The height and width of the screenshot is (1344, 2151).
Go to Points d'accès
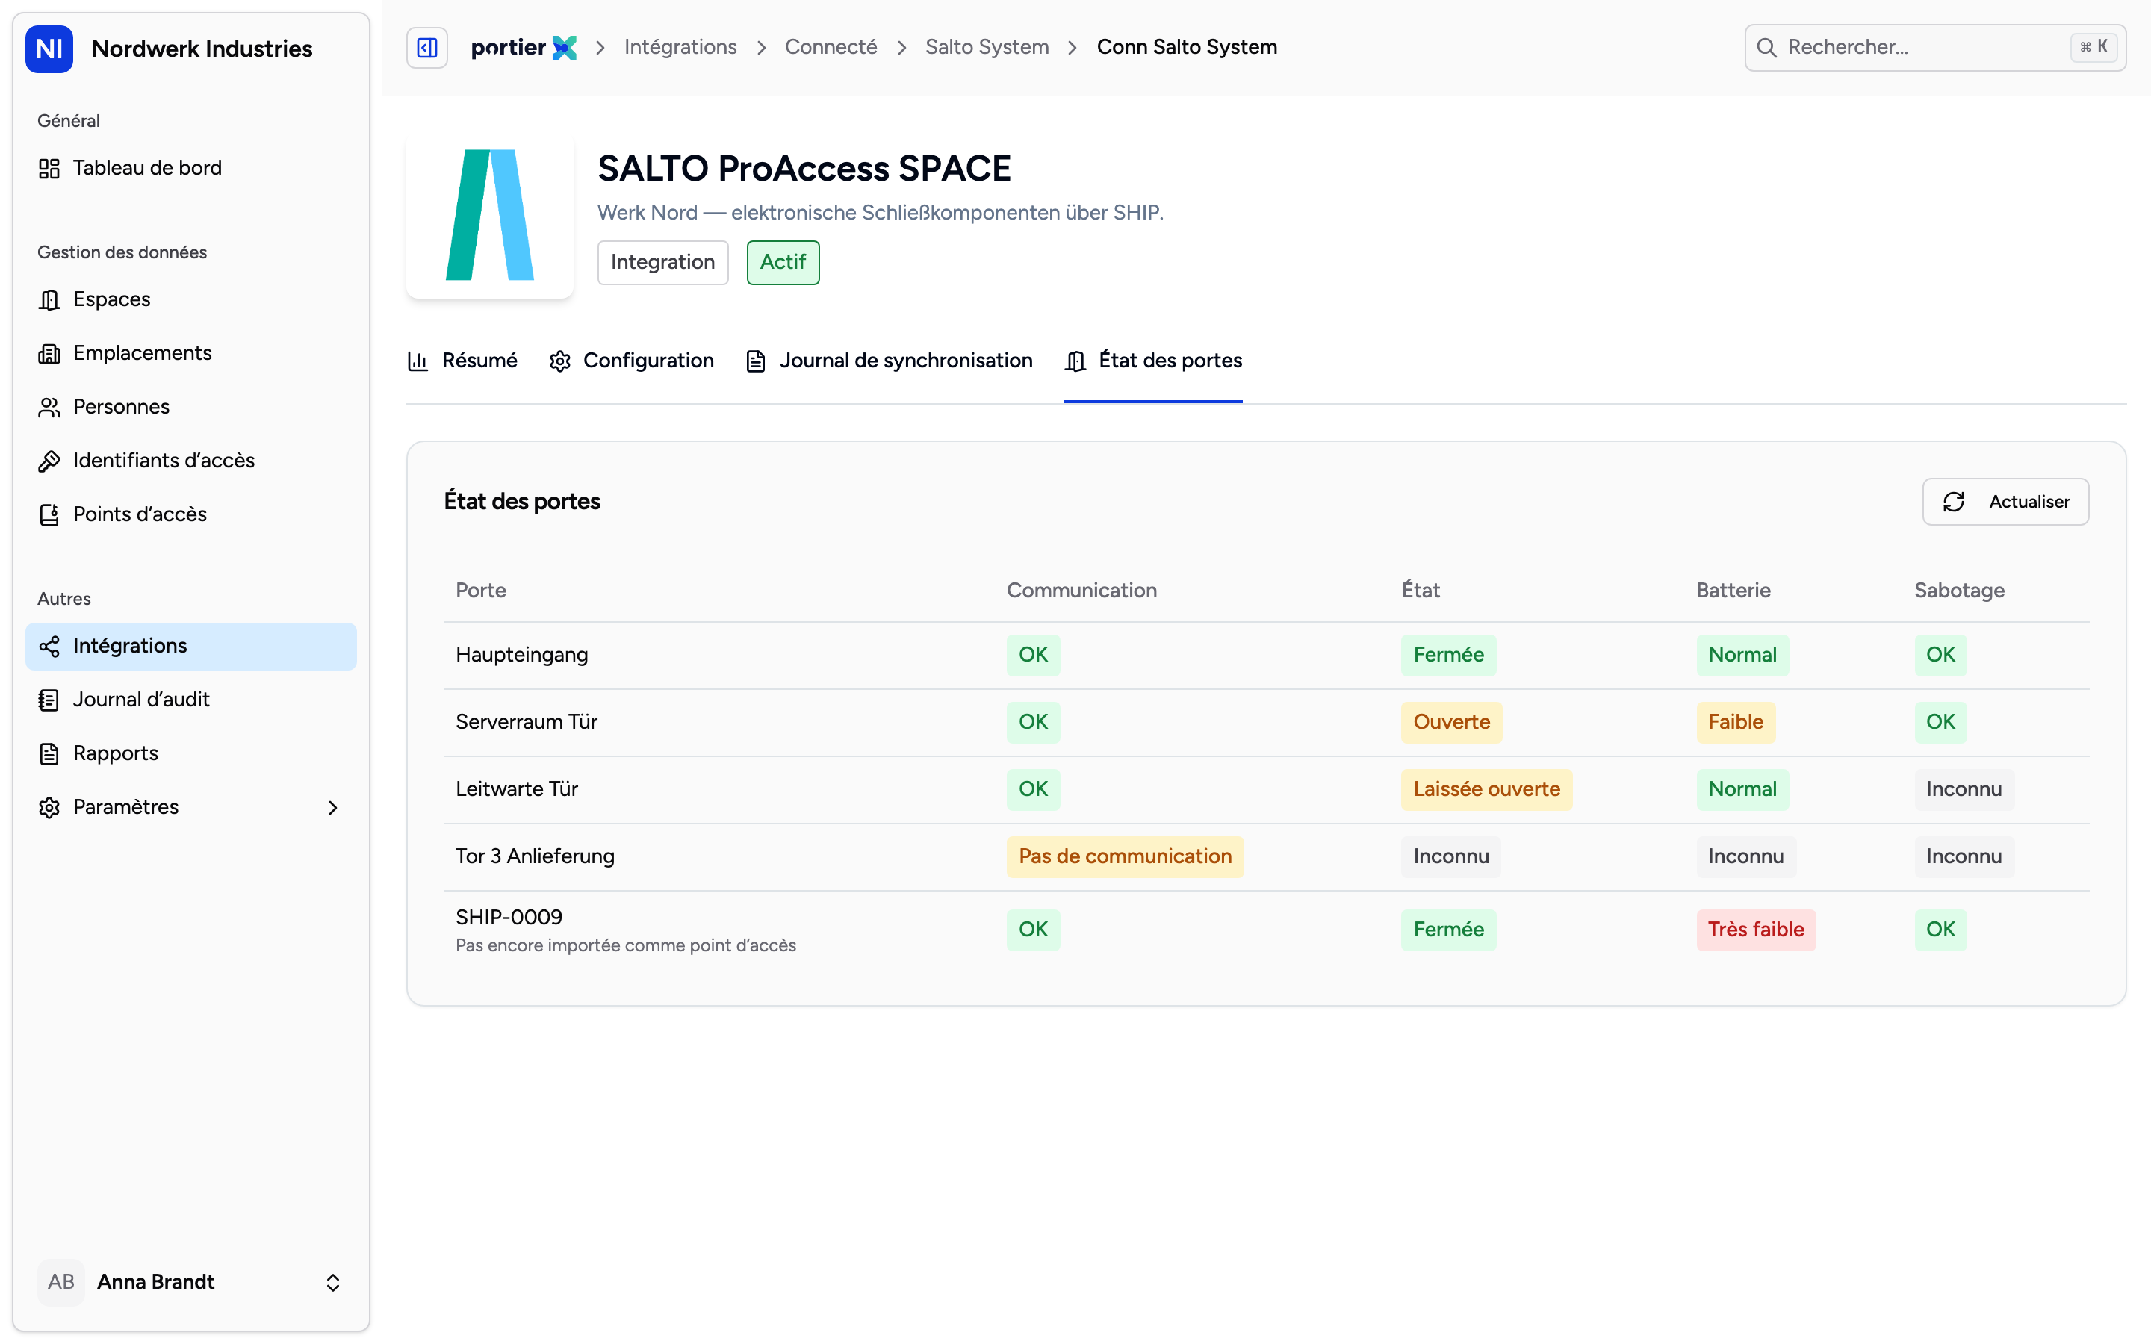pyautogui.click(x=191, y=514)
